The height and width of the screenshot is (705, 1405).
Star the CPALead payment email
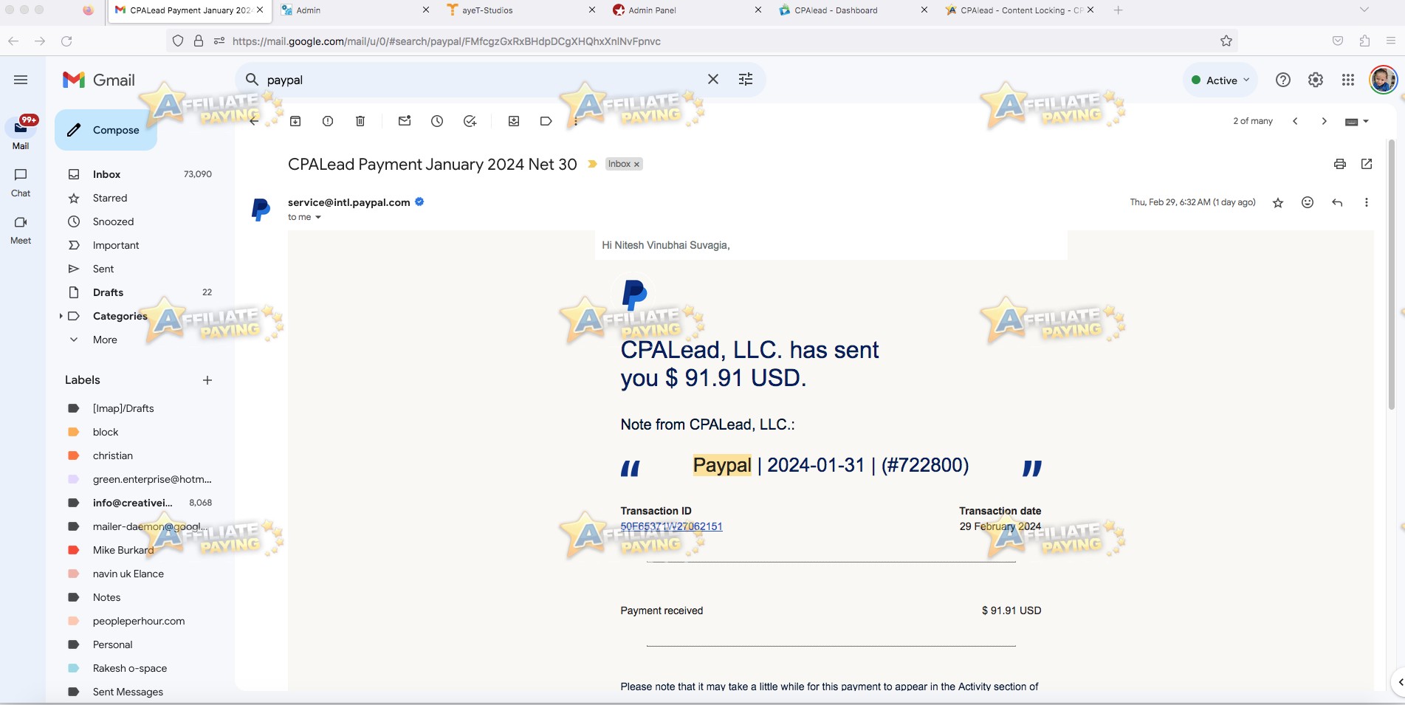point(1277,202)
